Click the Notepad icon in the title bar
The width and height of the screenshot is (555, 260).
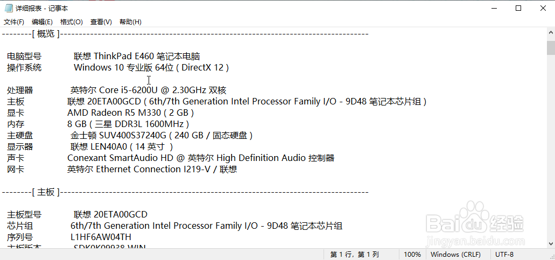click(9, 8)
